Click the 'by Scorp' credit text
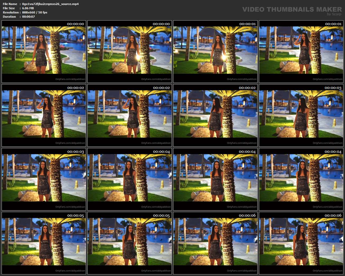 coord(334,14)
